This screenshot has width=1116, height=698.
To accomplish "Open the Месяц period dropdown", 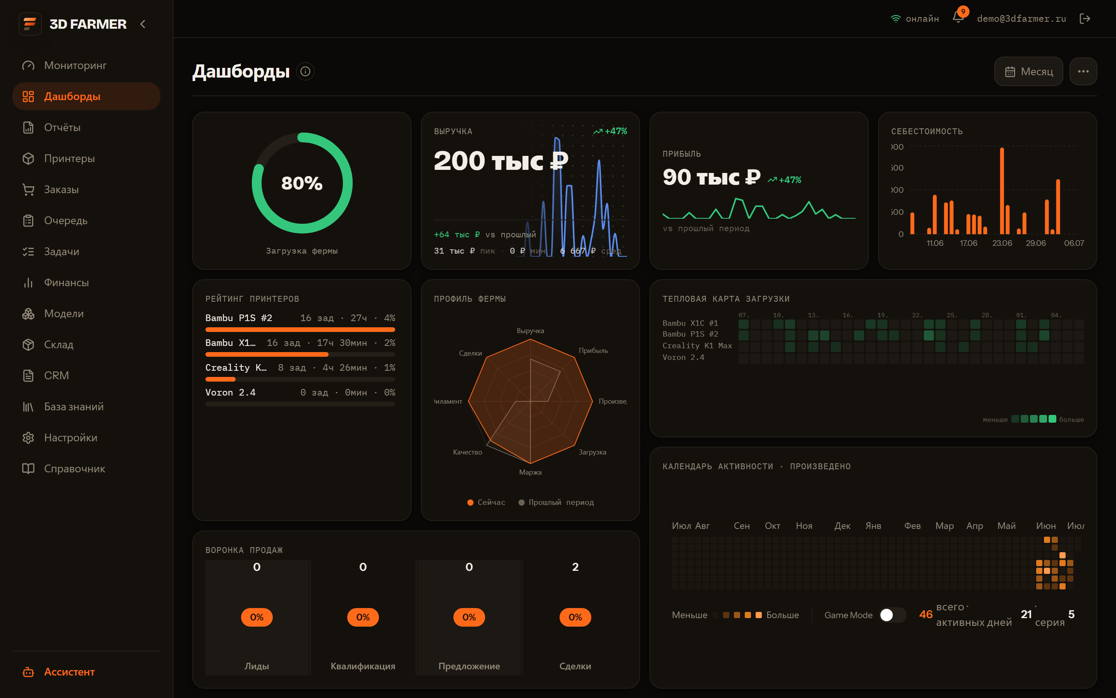I will pos(1028,72).
